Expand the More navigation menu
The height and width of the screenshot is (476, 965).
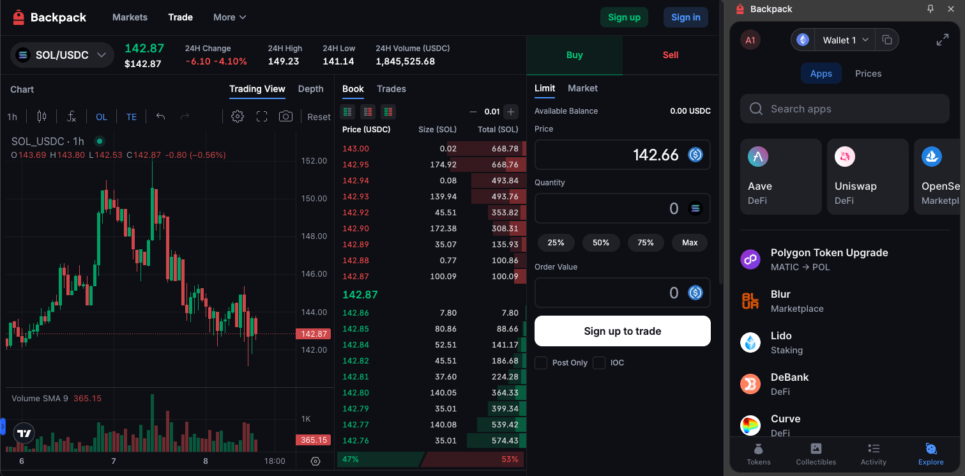tap(230, 17)
